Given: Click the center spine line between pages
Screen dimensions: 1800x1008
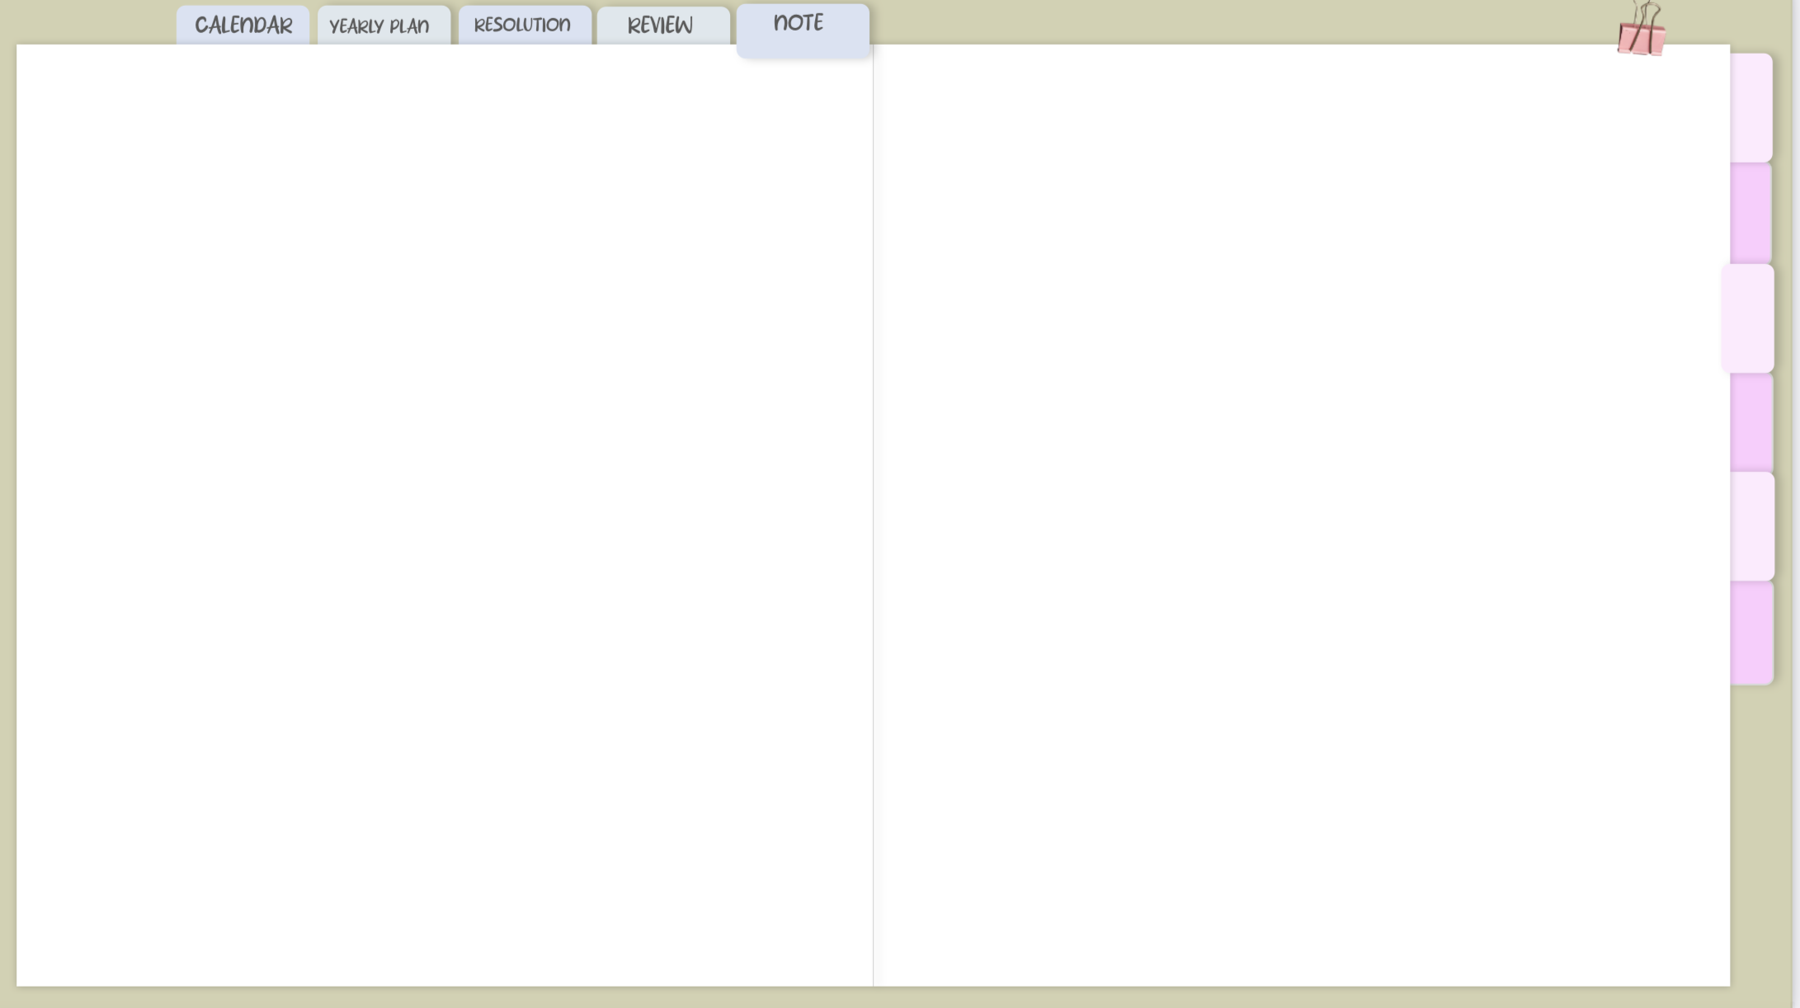Looking at the screenshot, I should 873,516.
